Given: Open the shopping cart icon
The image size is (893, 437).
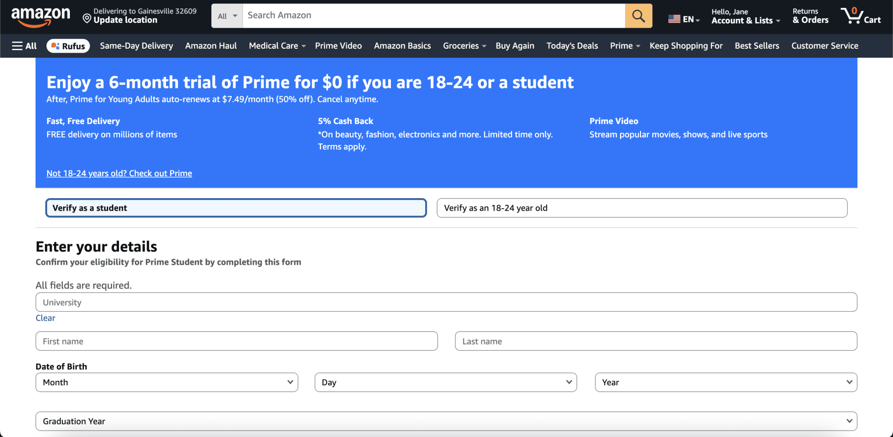Looking at the screenshot, I should [x=861, y=16].
